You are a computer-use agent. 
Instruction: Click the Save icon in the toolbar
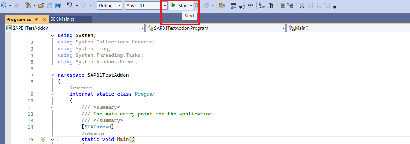[49, 6]
